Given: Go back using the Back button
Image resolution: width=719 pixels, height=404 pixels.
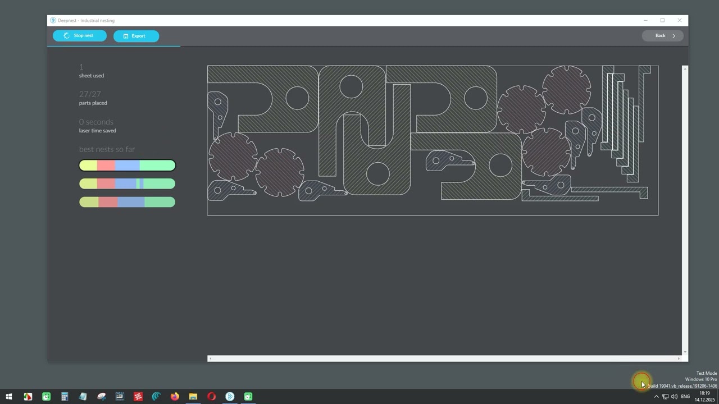Looking at the screenshot, I should point(663,35).
